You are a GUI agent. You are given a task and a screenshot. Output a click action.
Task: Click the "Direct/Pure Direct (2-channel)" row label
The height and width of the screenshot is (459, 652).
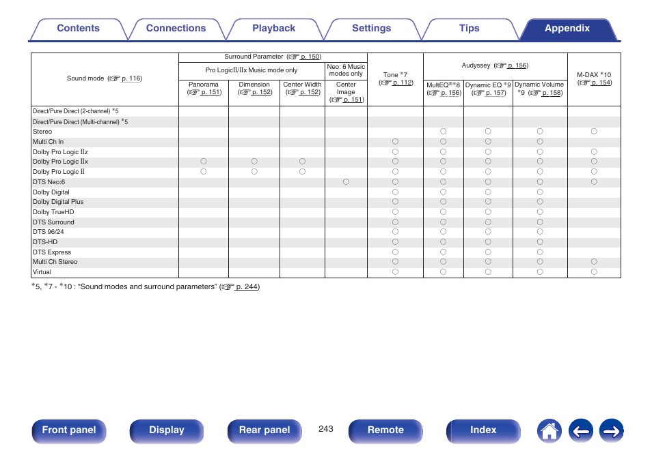point(76,111)
